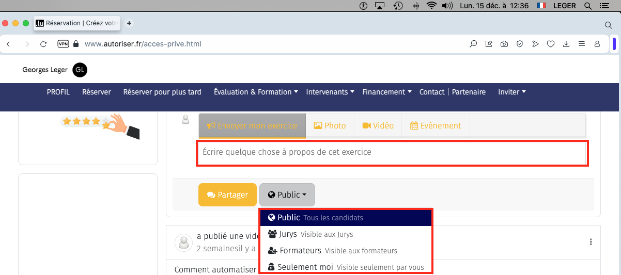Open new browser tab with plus icon

pyautogui.click(x=129, y=23)
